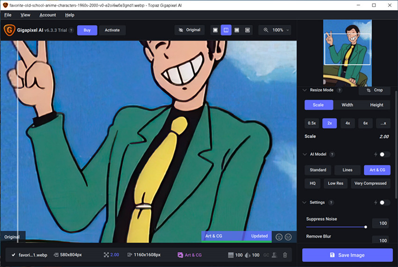Screen dimensions: 398x267
Task: Select the side-by-side view layout icon
Action: point(236,30)
